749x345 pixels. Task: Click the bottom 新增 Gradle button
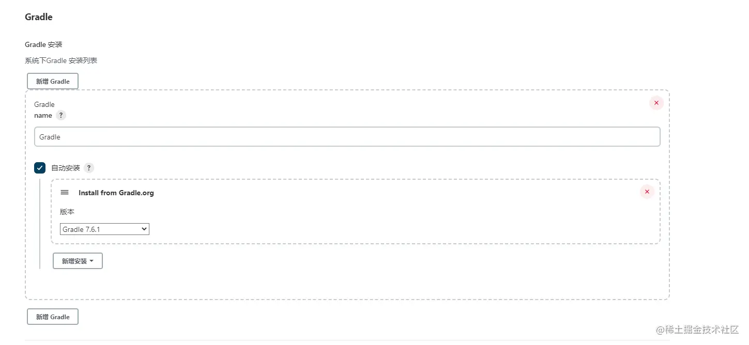pos(53,317)
